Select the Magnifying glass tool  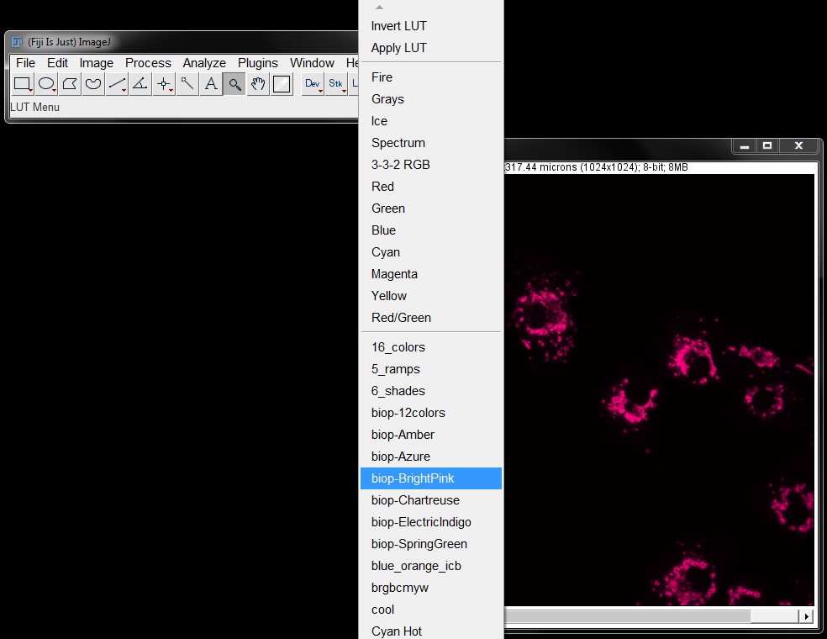pyautogui.click(x=234, y=84)
